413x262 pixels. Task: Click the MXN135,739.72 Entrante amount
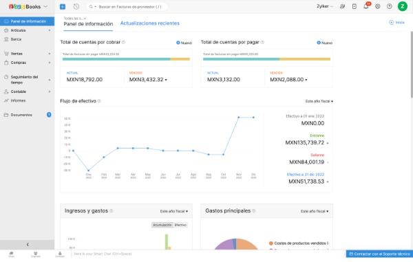click(x=305, y=142)
